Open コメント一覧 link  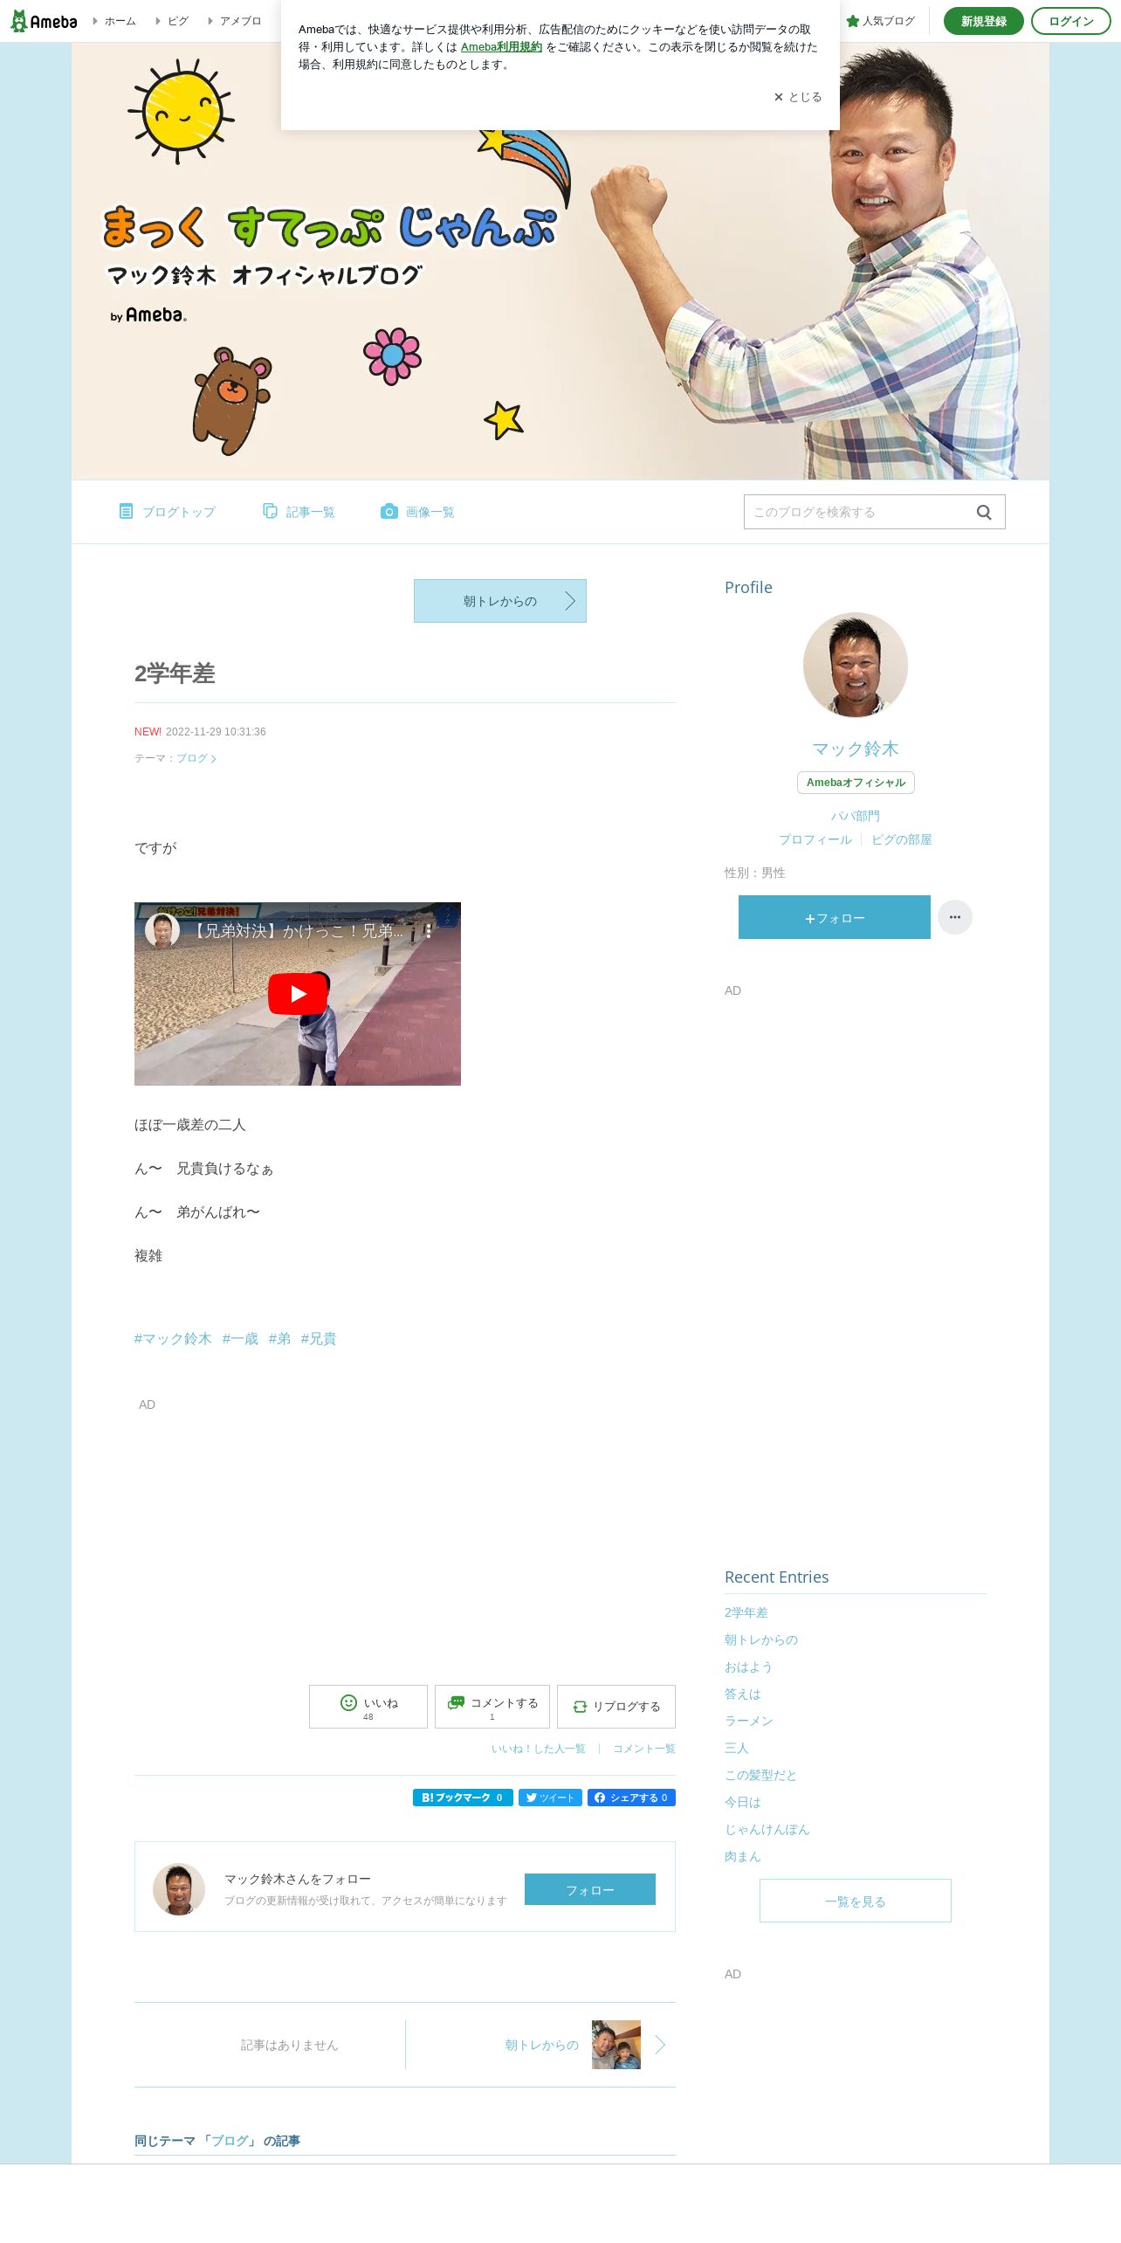(644, 1749)
